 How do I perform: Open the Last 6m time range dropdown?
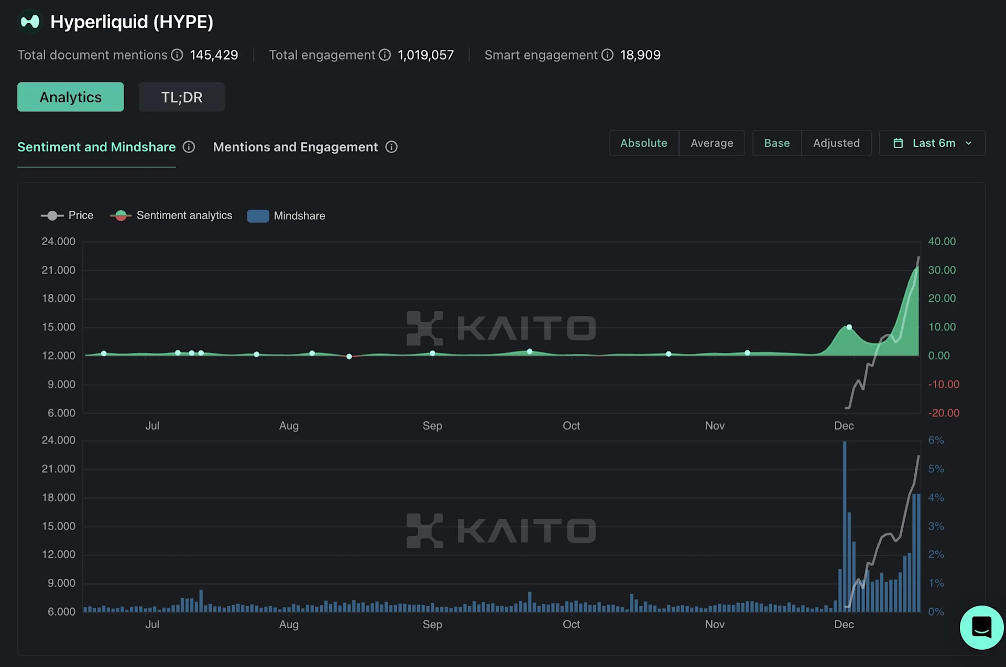[x=932, y=143]
